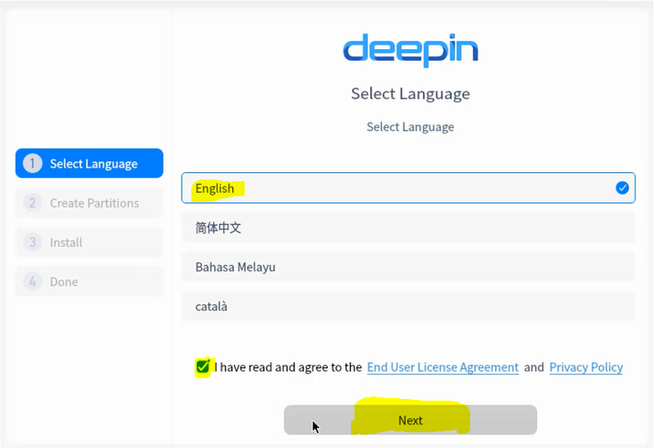654x448 pixels.
Task: Pick Bahasa Melayu language option
Action: 408,267
